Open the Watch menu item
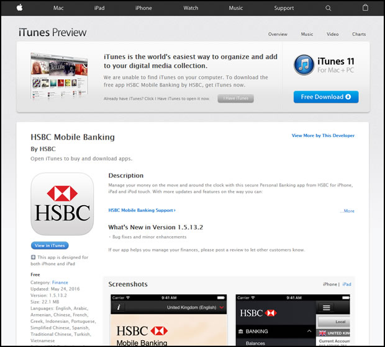Image resolution: width=385 pixels, height=347 pixels. 191,8
